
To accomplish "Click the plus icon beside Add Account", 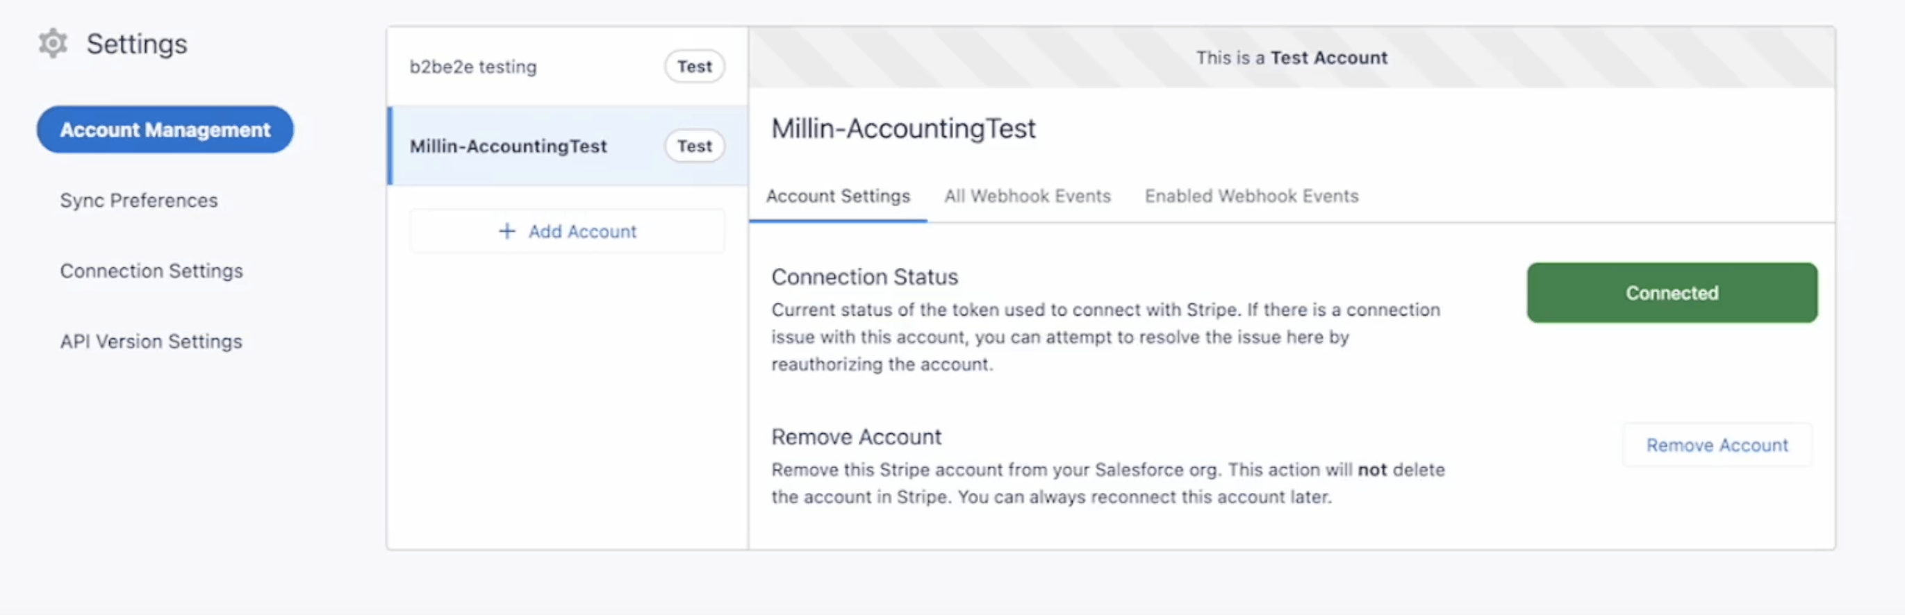I will click(x=506, y=231).
